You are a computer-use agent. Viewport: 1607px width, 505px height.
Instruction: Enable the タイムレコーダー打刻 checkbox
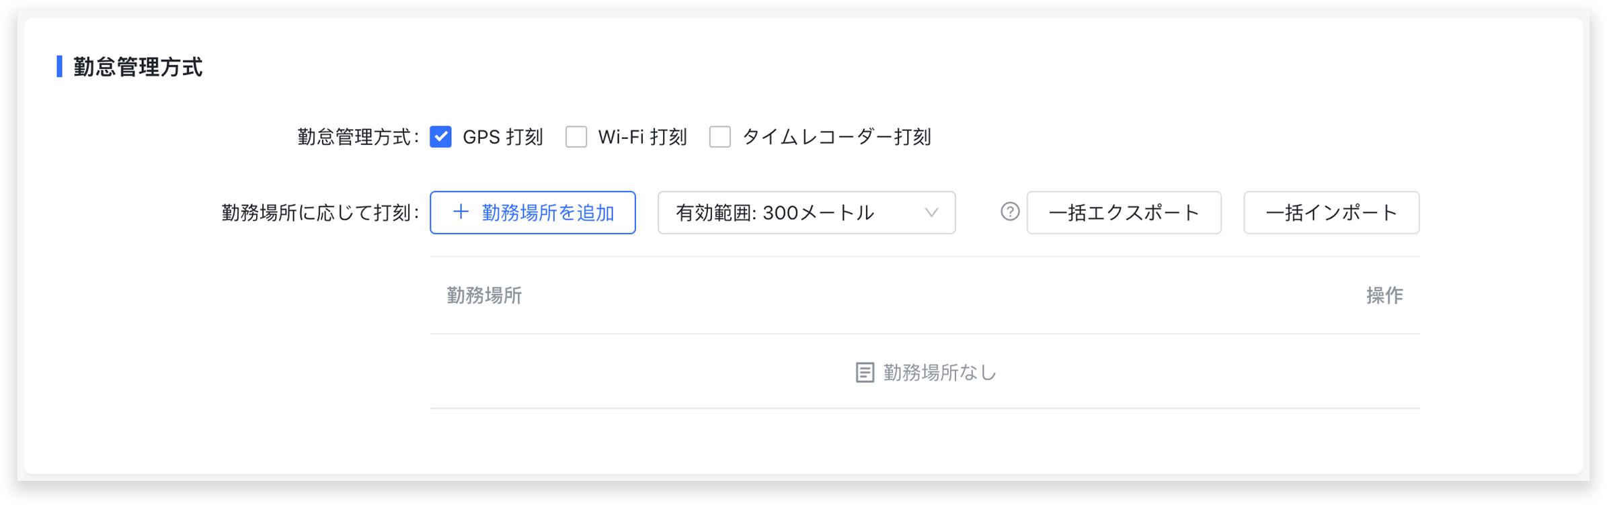(x=719, y=136)
